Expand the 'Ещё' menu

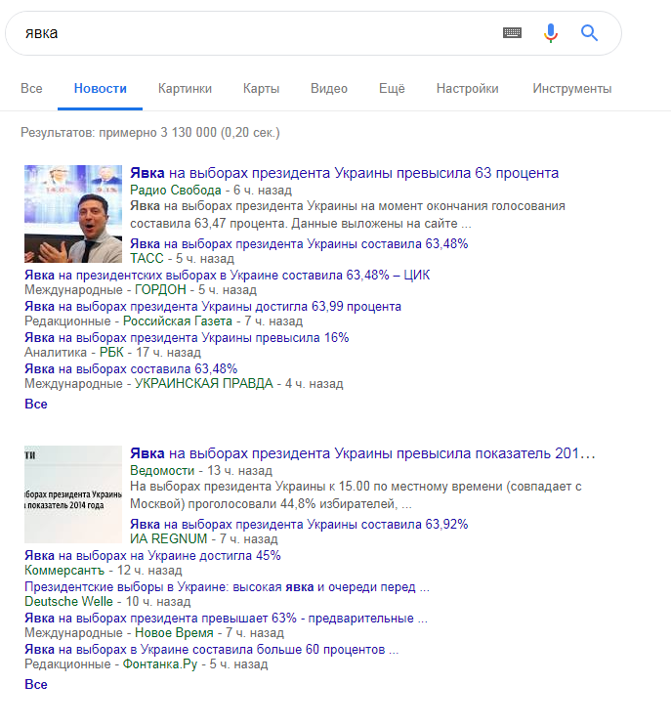point(392,89)
